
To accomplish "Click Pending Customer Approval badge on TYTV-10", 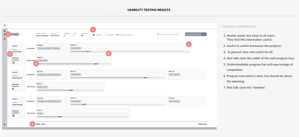I will click(49, 101).
